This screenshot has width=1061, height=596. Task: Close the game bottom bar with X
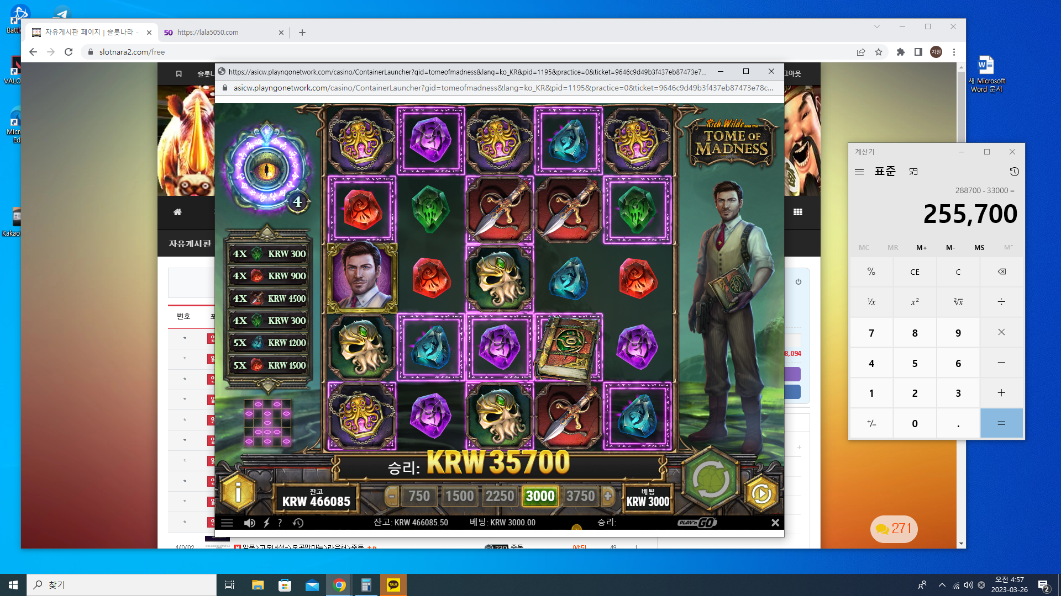775,523
